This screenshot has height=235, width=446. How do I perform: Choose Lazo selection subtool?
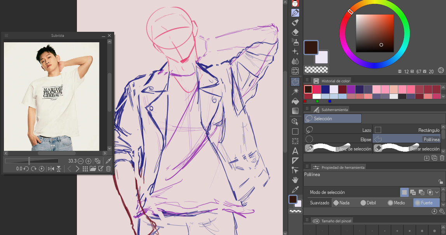pyautogui.click(x=338, y=130)
